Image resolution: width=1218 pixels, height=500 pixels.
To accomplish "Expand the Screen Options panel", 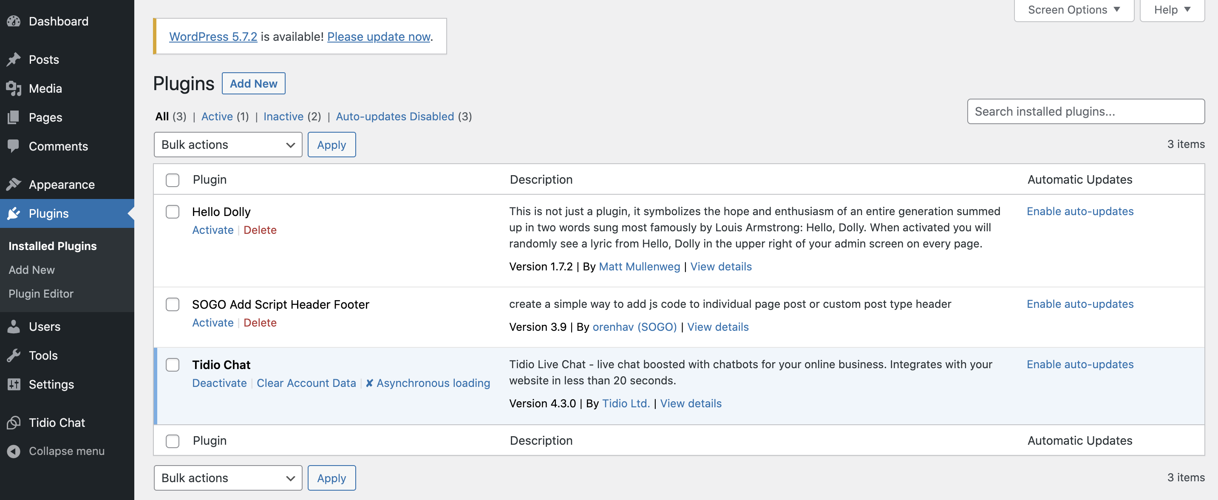I will [x=1074, y=10].
